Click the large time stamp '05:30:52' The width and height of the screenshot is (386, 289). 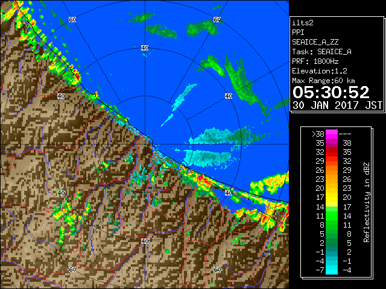pos(331,92)
